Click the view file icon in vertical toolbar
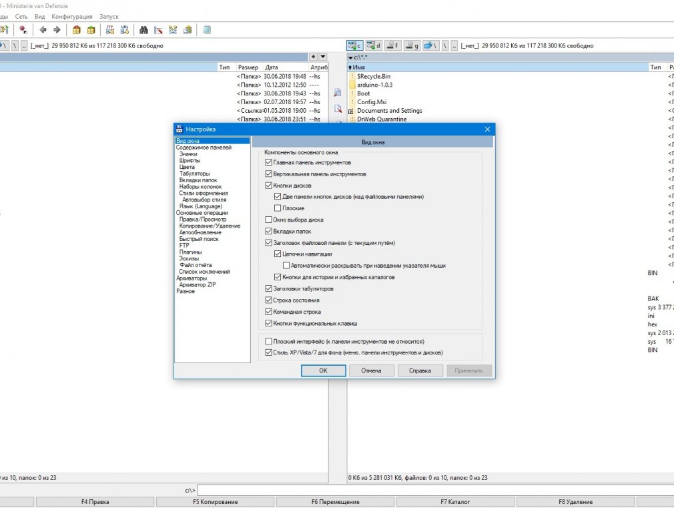 pos(338,93)
